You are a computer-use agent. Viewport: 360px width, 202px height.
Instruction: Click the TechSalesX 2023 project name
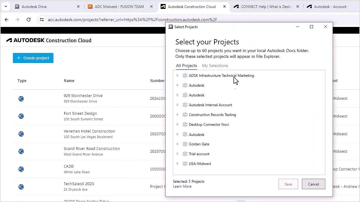pos(79,184)
